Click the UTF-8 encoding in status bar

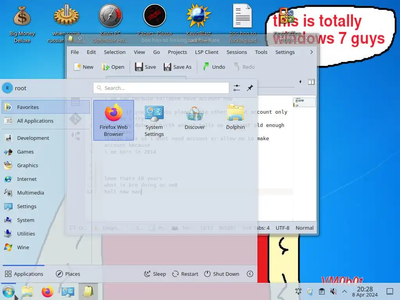point(282,228)
